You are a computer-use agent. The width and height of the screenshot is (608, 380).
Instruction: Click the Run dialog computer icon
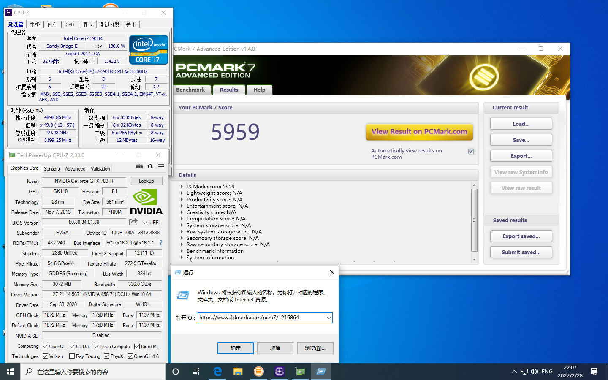(x=183, y=296)
